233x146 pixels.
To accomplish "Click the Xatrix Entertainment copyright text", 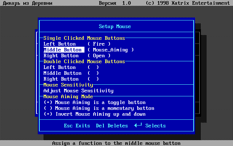I will coord(188,3).
